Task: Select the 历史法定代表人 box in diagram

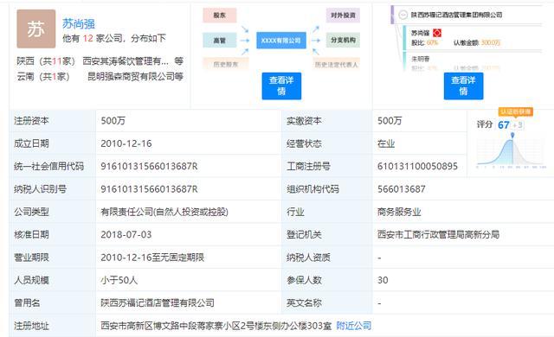Action: (336, 65)
